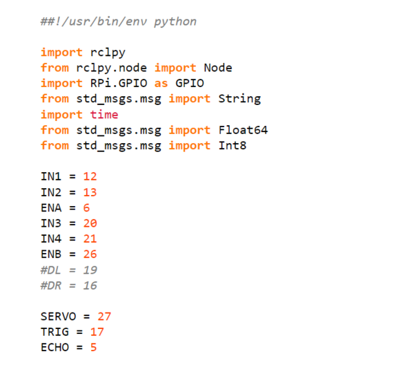Click the value 20 assigned to IN3
Screen dimensions: 414x374
tap(90, 223)
